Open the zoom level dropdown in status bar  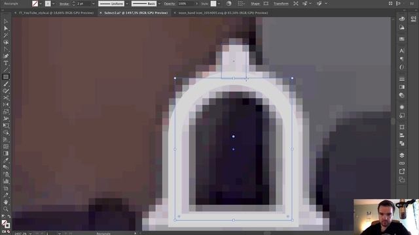click(x=30, y=234)
